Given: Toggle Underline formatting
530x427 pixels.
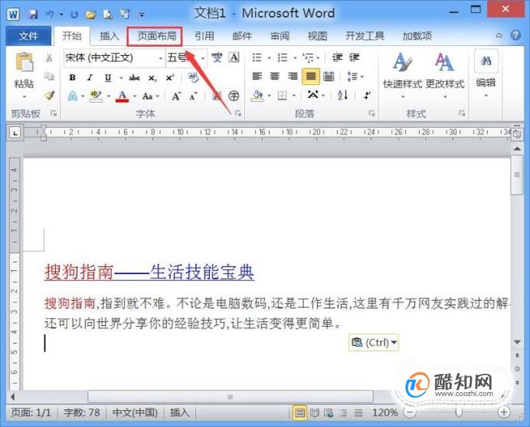Looking at the screenshot, I should click(x=108, y=78).
